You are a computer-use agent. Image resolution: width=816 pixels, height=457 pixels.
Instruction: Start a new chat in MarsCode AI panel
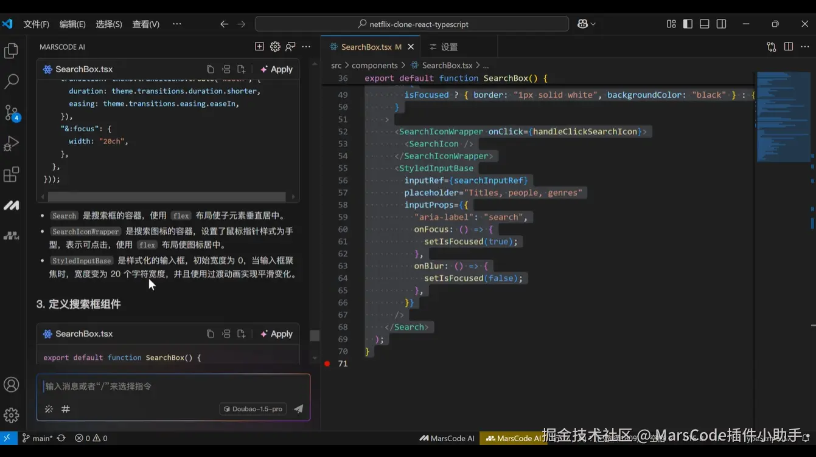pyautogui.click(x=259, y=47)
